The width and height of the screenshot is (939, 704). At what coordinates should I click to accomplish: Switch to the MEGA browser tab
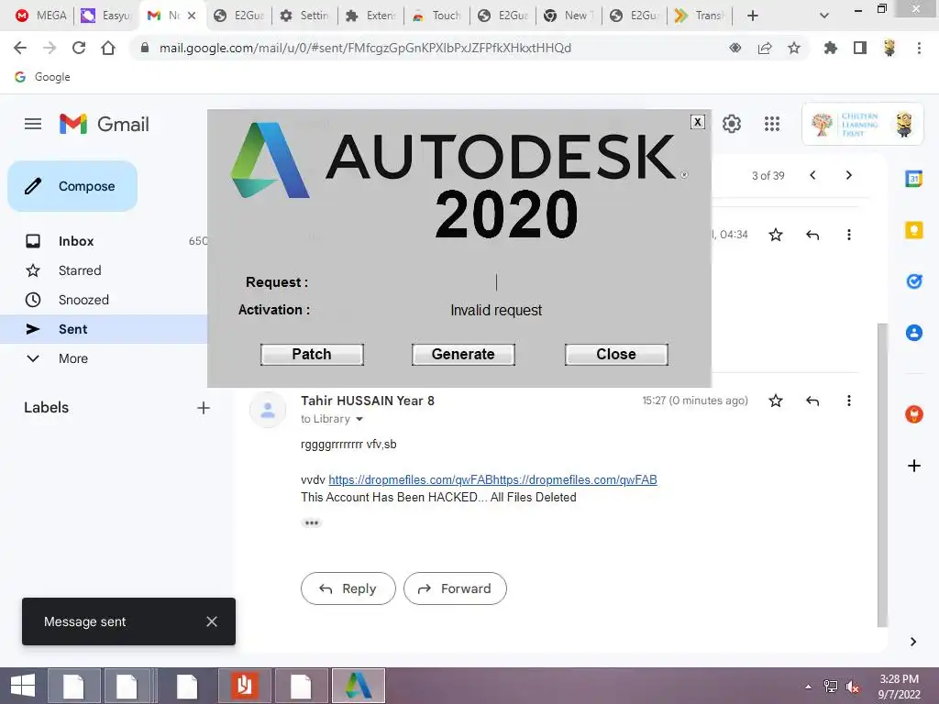(x=40, y=16)
